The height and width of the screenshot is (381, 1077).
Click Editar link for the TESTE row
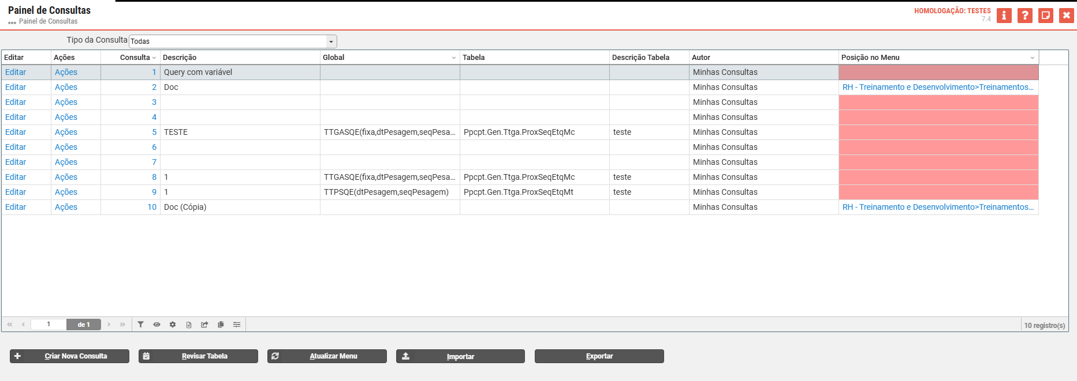(x=16, y=132)
